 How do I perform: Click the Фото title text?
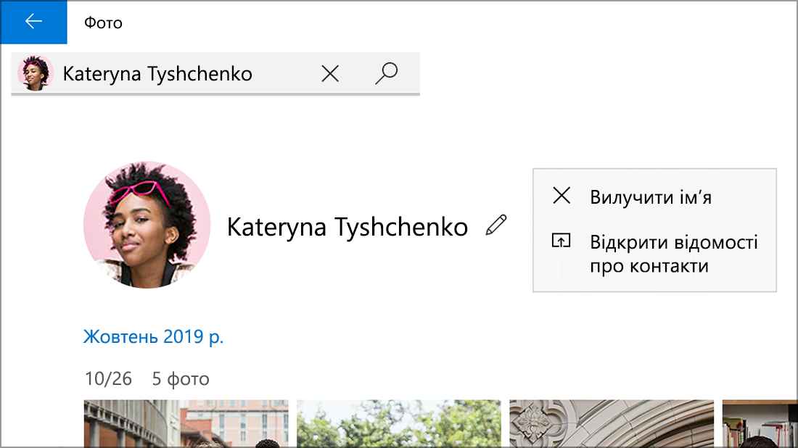[x=103, y=23]
